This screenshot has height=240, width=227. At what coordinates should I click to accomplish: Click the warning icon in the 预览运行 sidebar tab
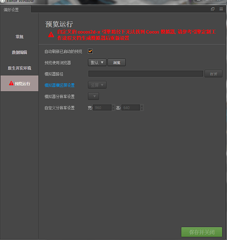11,83
